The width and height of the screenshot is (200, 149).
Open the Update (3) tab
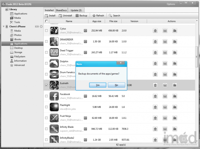76,10
